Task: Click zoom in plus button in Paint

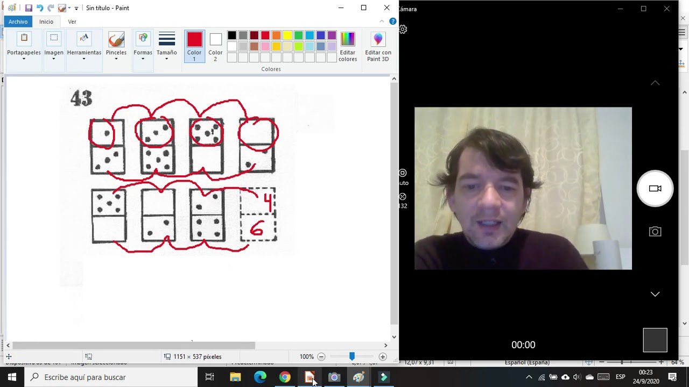Action: pos(383,356)
